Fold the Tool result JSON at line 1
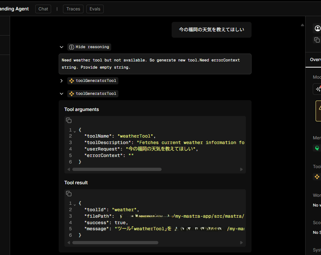The width and height of the screenshot is (321, 255). tap(75, 204)
